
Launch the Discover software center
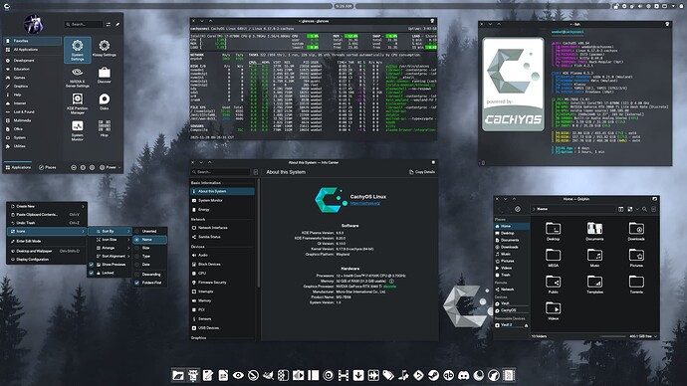click(x=105, y=75)
